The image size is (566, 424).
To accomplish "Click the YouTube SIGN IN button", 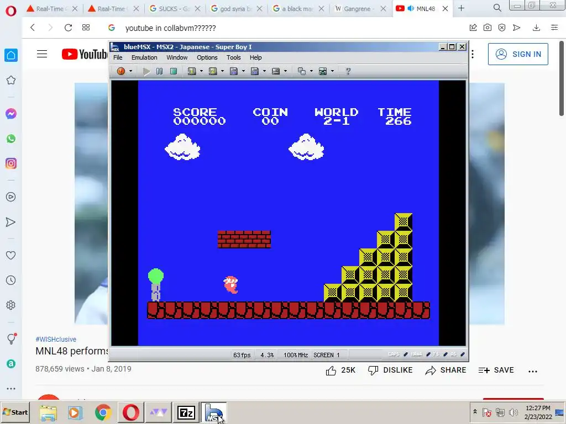I will tap(518, 54).
